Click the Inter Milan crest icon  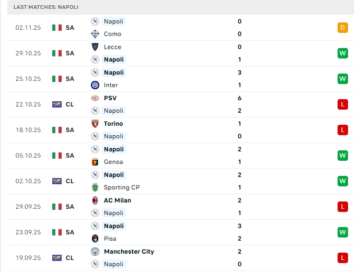95,85
